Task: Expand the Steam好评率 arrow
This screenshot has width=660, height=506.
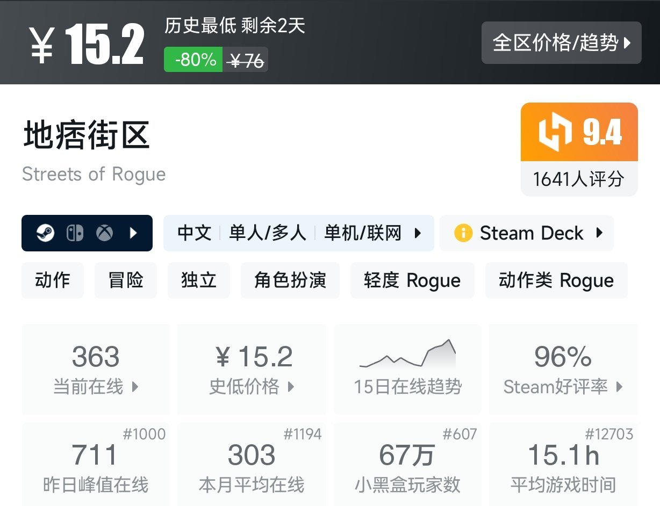Action: click(619, 387)
